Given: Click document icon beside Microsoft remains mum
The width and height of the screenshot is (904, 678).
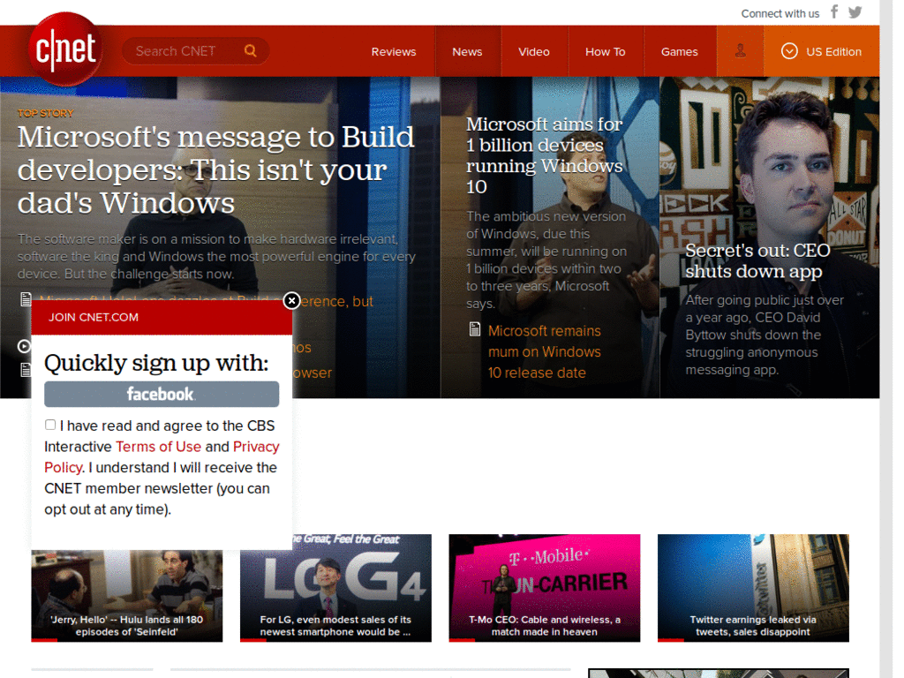Looking at the screenshot, I should click(475, 330).
